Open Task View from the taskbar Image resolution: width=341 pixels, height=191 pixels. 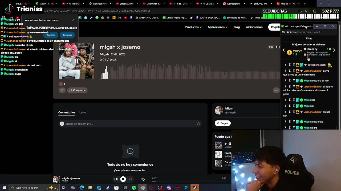pyautogui.click(x=64, y=188)
